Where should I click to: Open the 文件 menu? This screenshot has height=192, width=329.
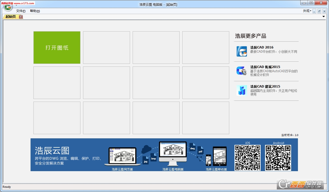tap(21, 11)
